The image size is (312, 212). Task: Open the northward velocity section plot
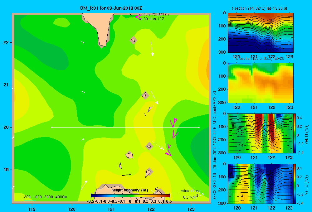(261, 133)
